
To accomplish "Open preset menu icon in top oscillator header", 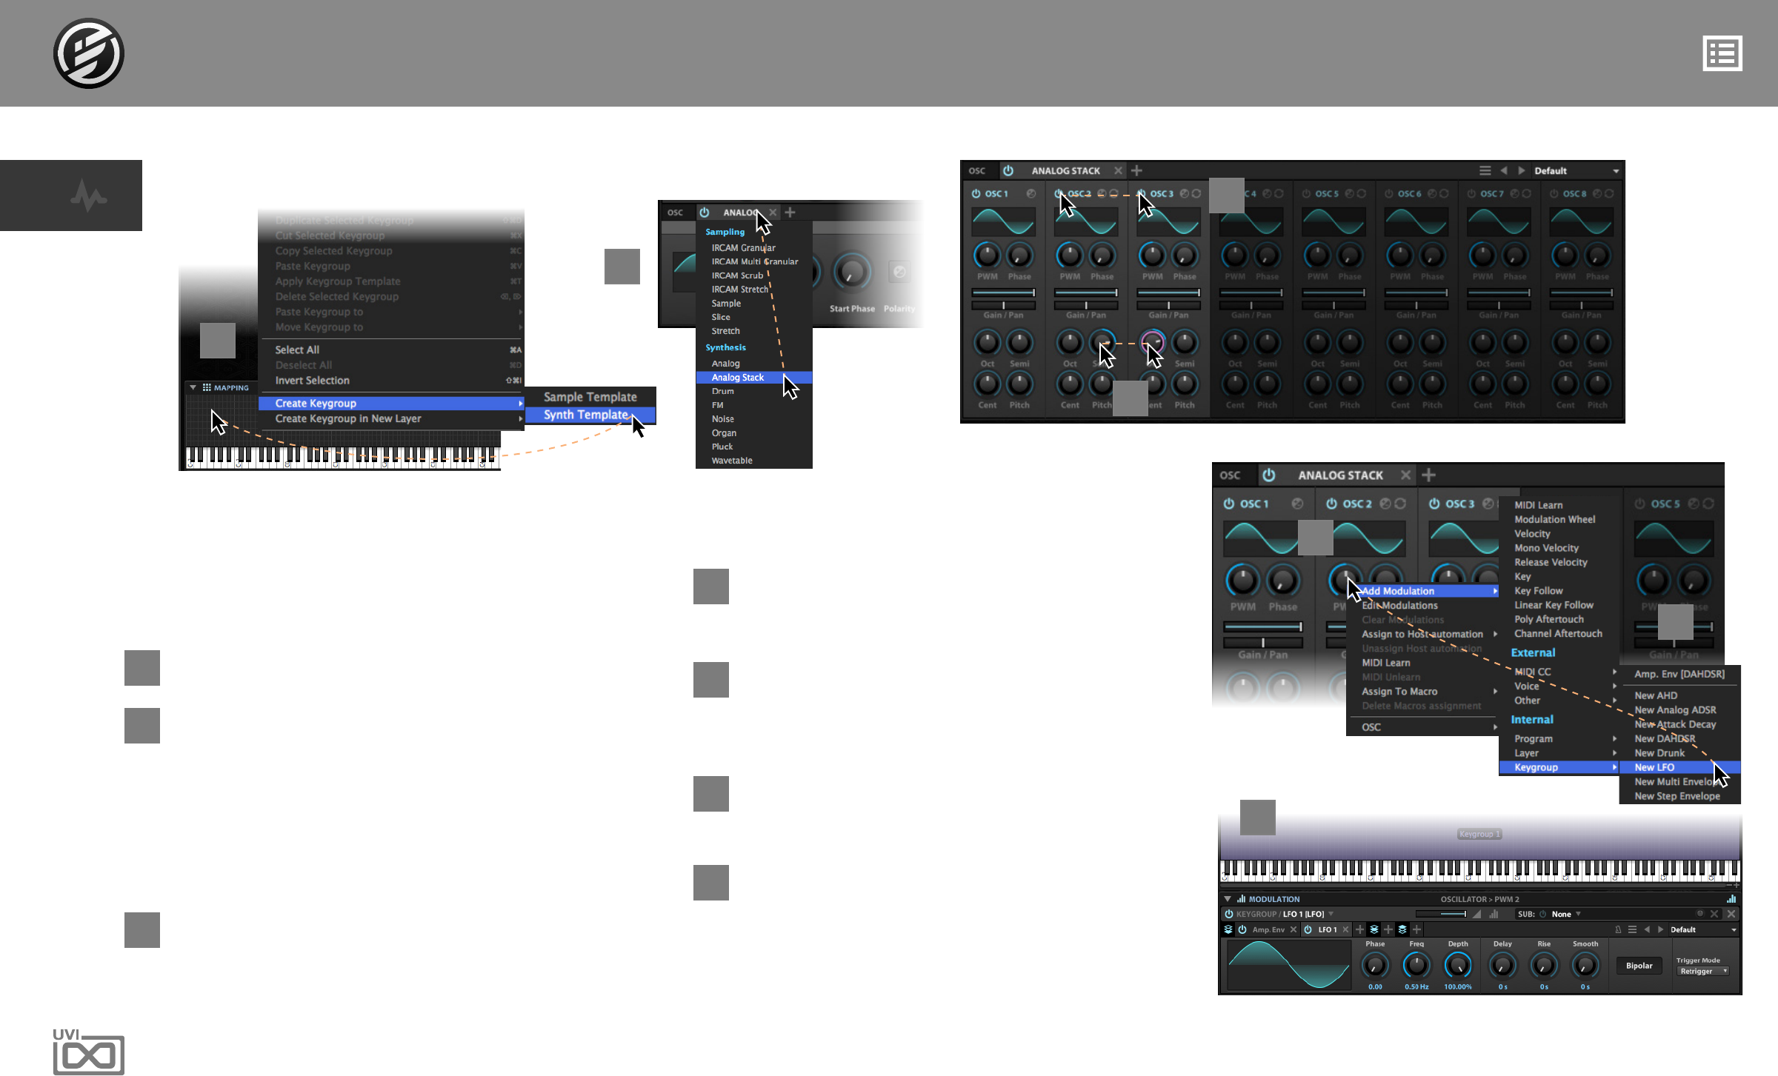I will (1485, 170).
